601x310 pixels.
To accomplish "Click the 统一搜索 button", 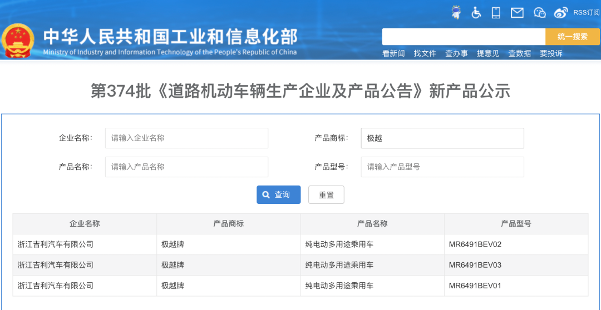I will [x=572, y=37].
